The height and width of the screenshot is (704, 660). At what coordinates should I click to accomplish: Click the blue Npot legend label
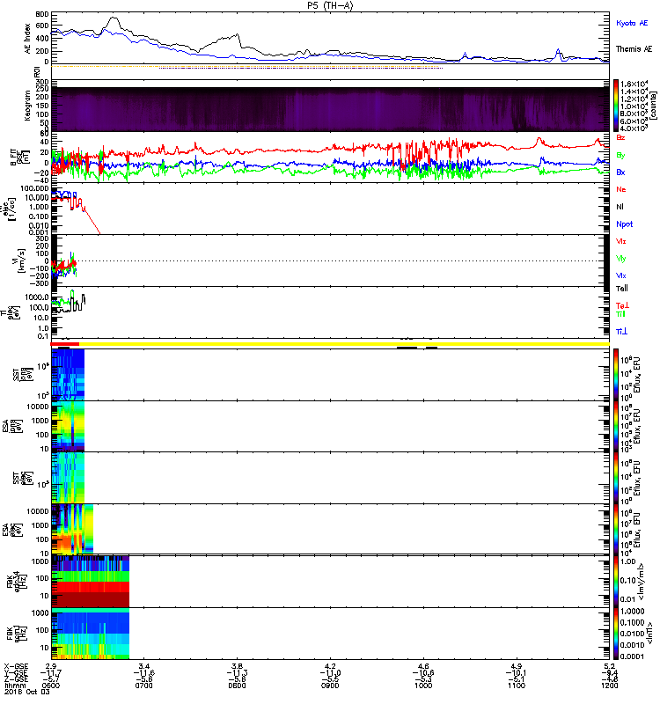[624, 224]
